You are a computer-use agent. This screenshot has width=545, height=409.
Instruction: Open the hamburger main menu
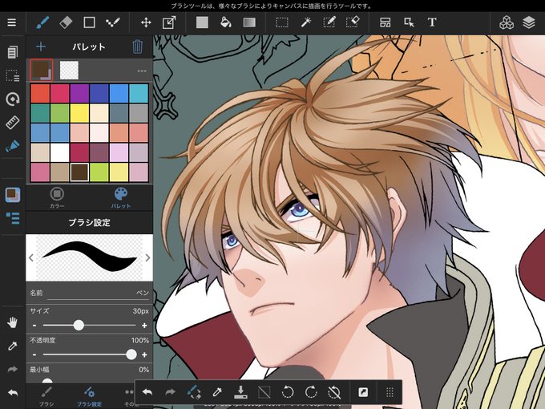[x=12, y=22]
